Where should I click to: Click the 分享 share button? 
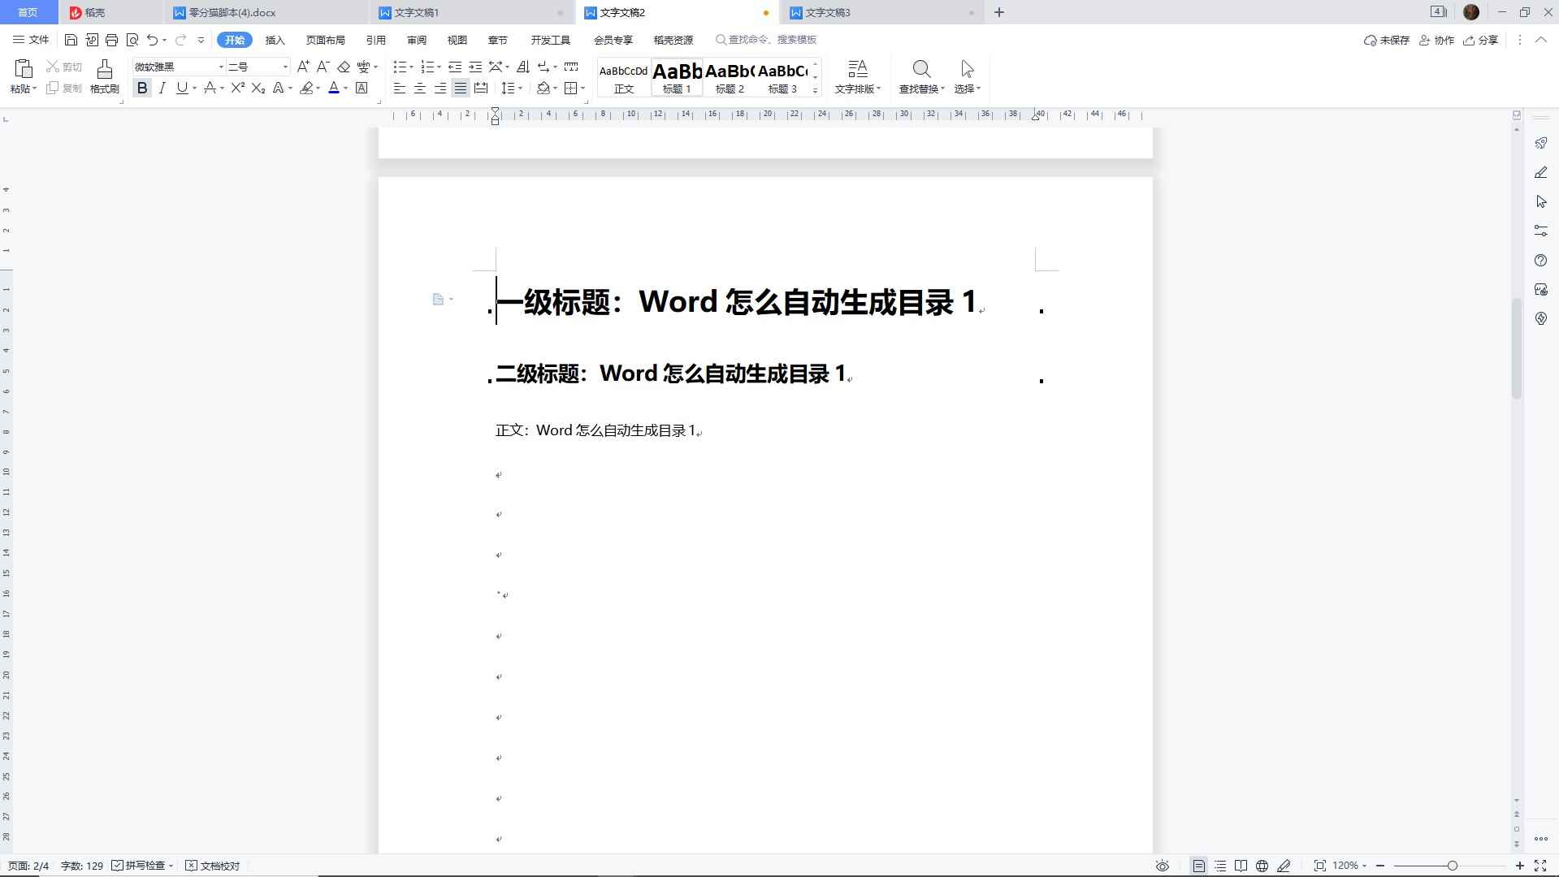point(1481,39)
